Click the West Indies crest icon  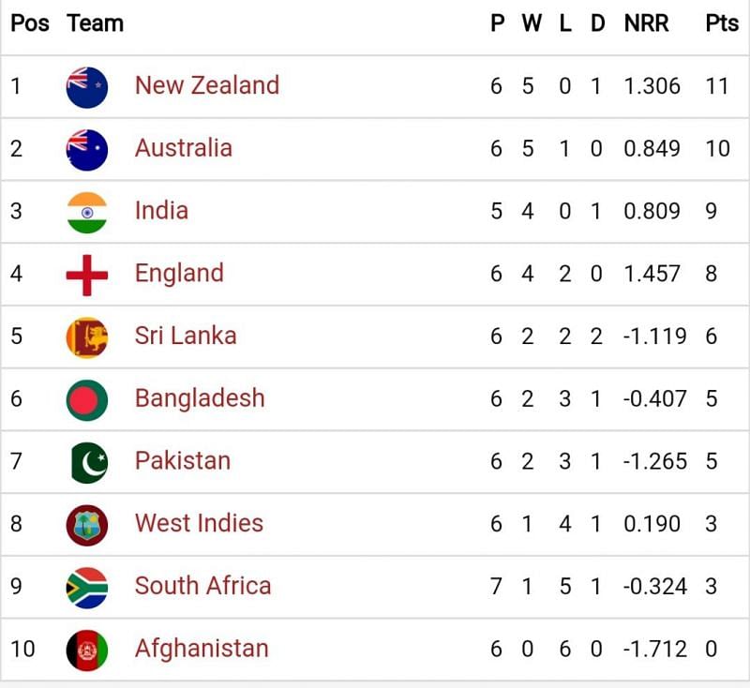click(x=87, y=525)
